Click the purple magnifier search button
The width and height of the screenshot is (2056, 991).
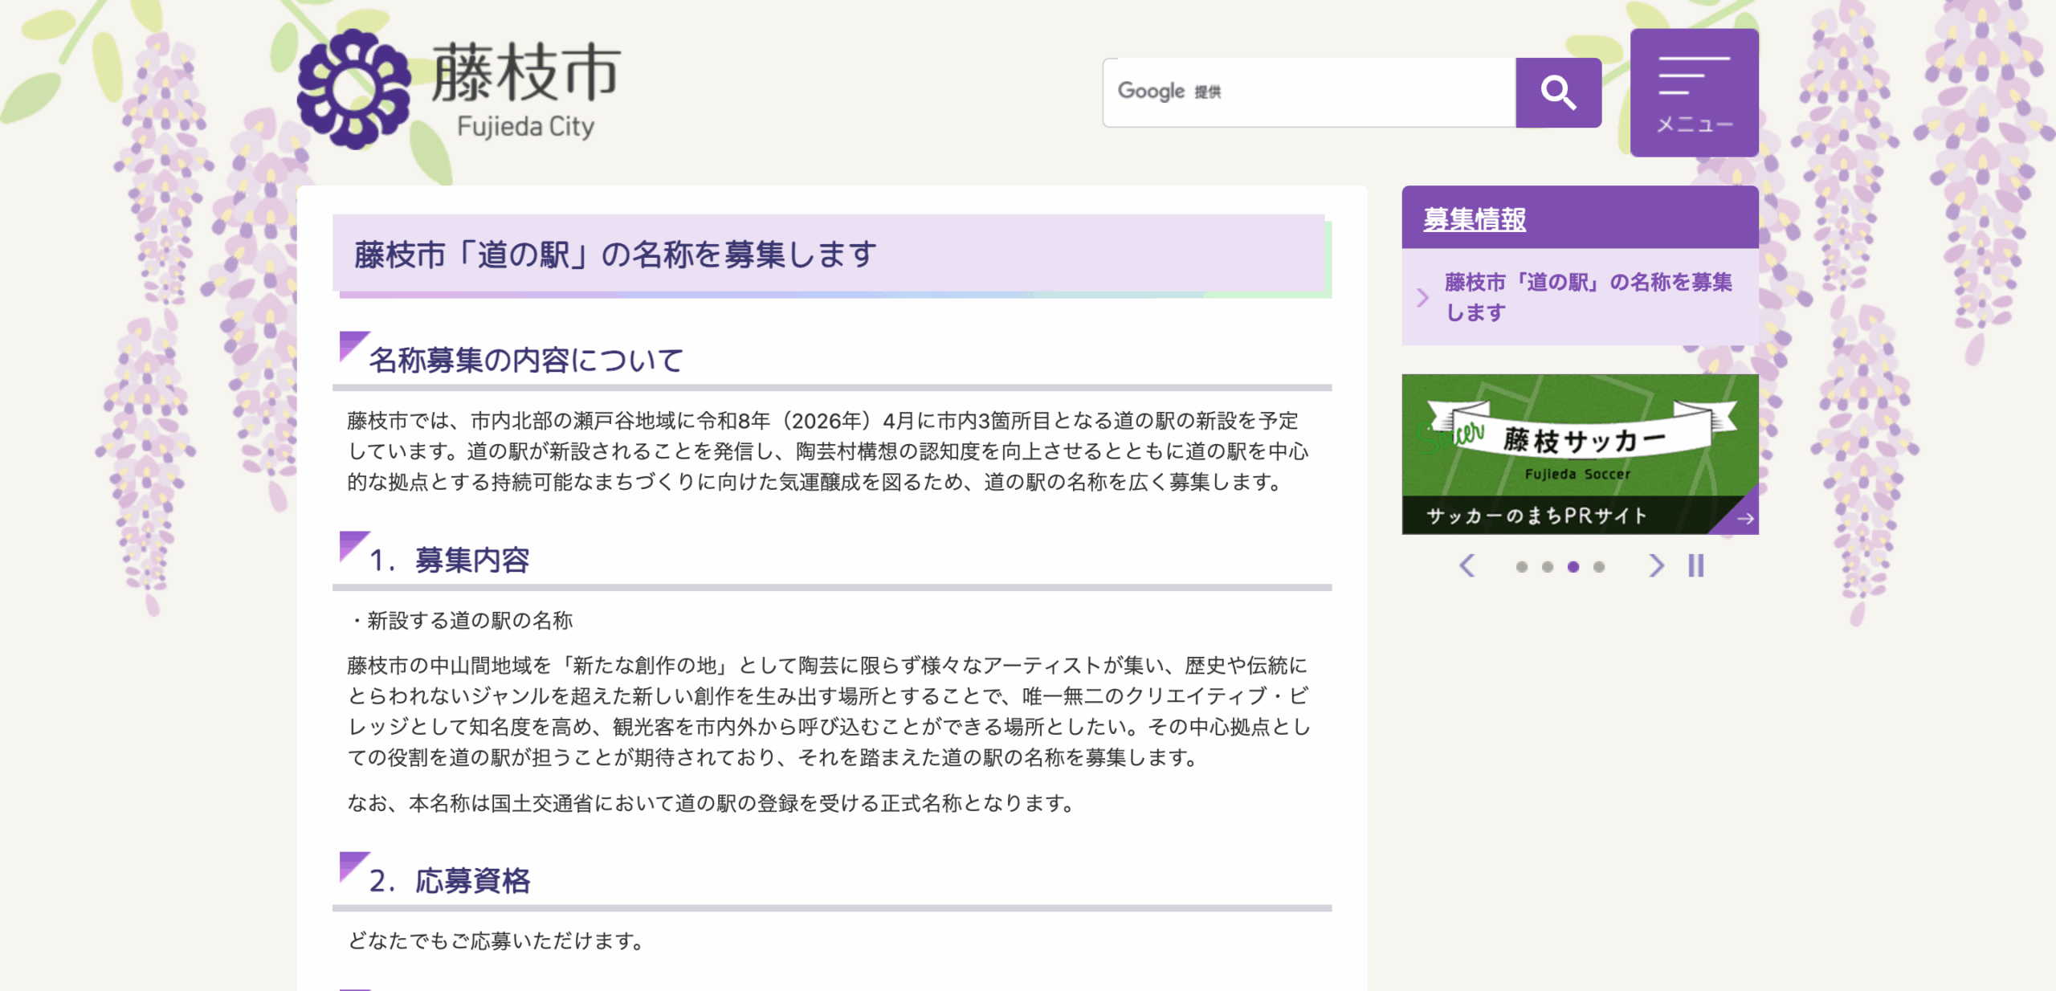[1558, 92]
